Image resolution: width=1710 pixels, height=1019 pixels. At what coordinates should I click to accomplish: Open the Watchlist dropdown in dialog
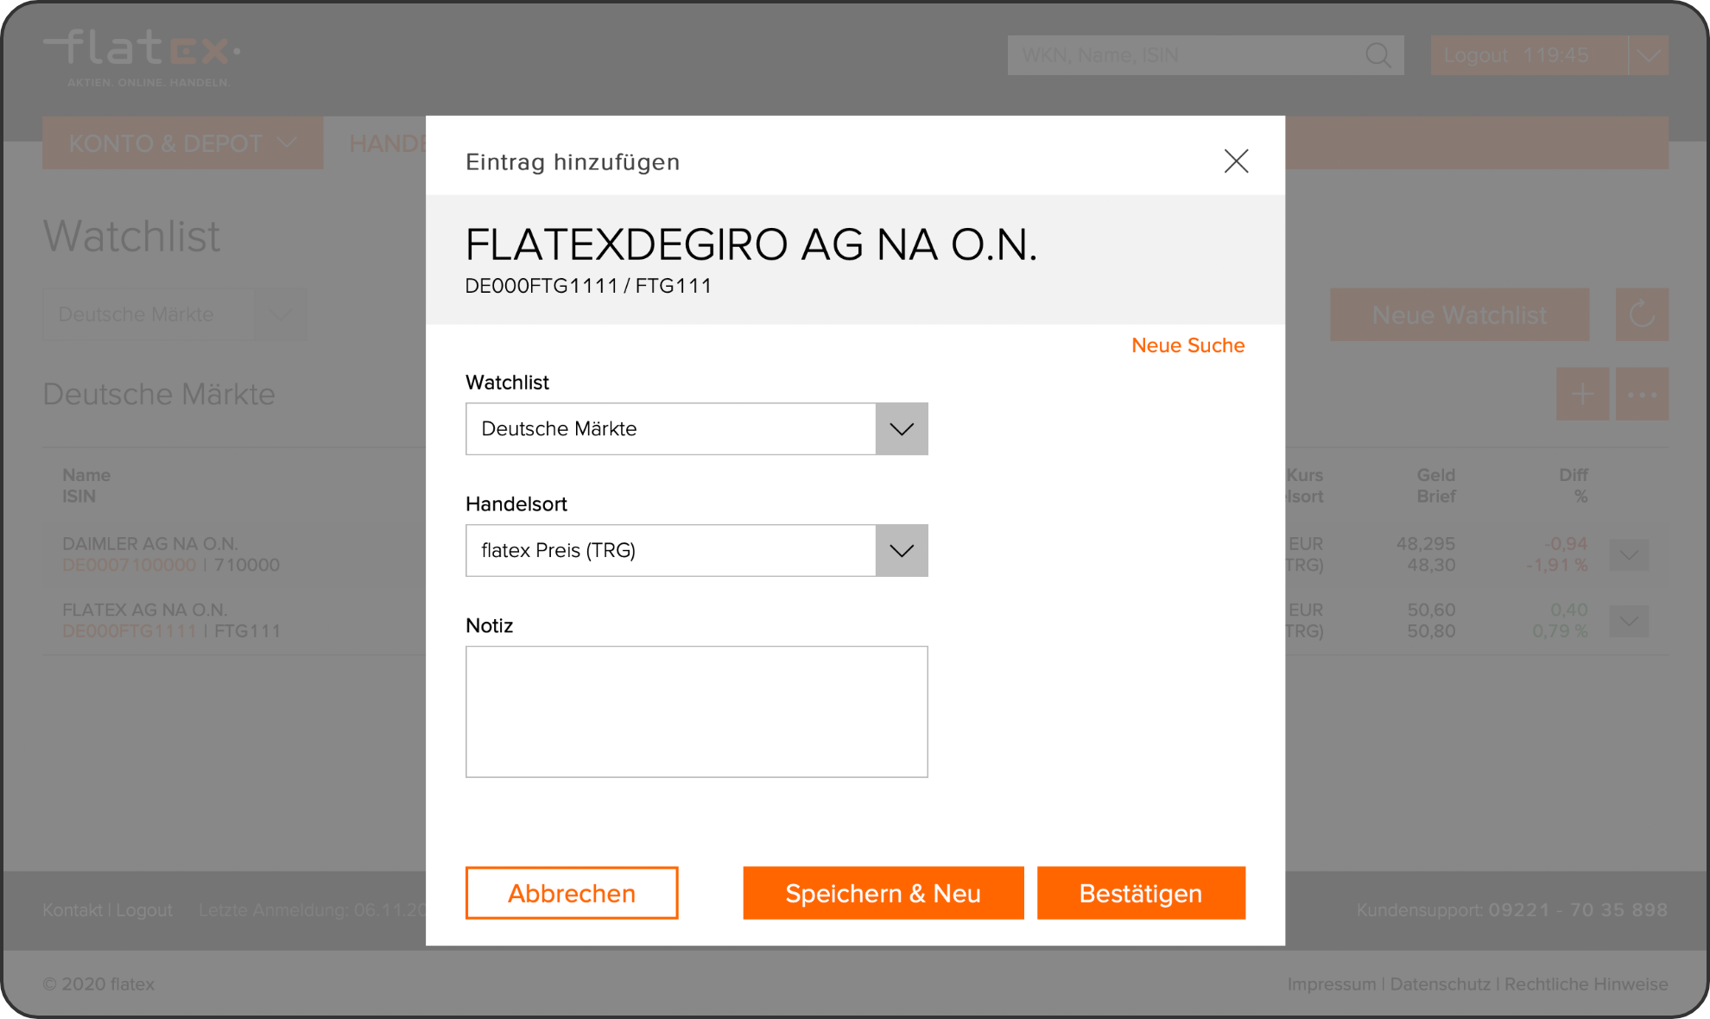(901, 429)
